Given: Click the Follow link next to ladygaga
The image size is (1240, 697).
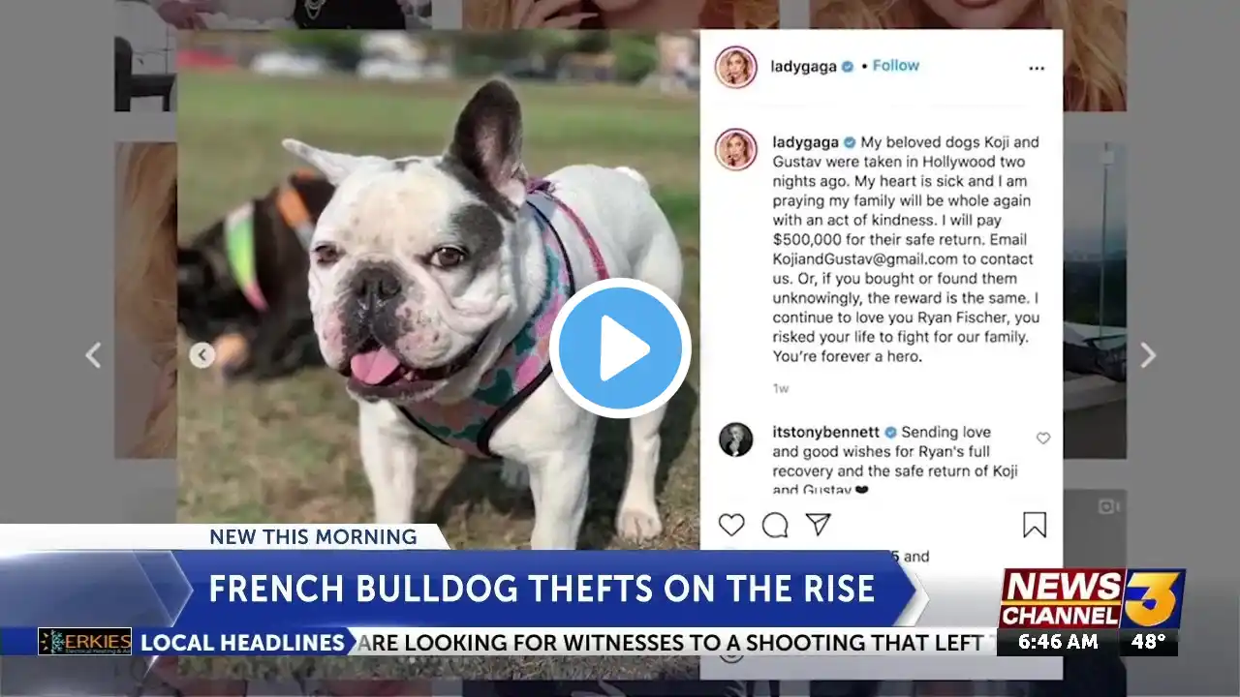Looking at the screenshot, I should pos(896,66).
